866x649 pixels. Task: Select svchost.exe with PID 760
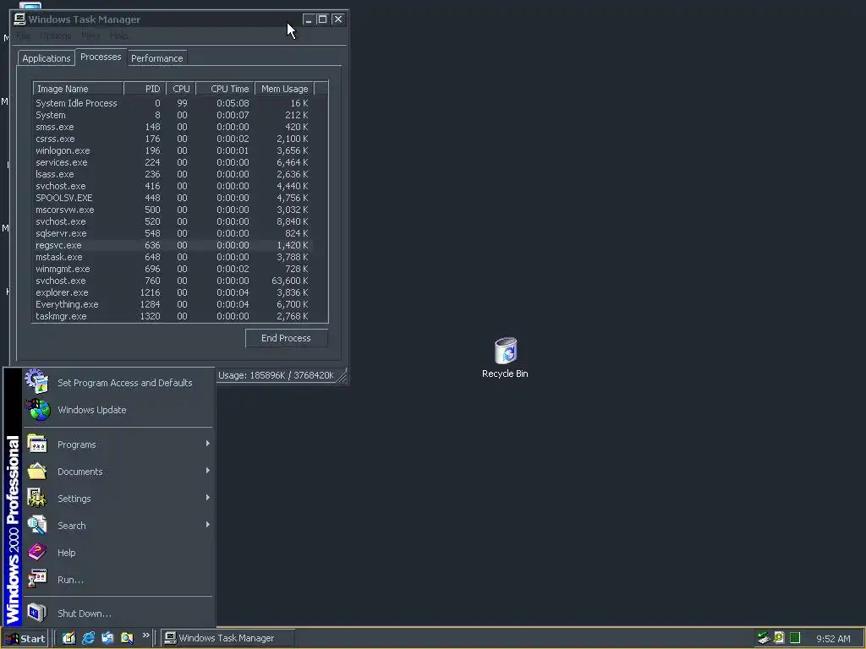coord(173,281)
